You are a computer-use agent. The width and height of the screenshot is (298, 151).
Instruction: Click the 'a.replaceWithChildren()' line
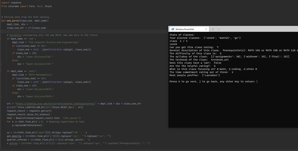point(27,125)
